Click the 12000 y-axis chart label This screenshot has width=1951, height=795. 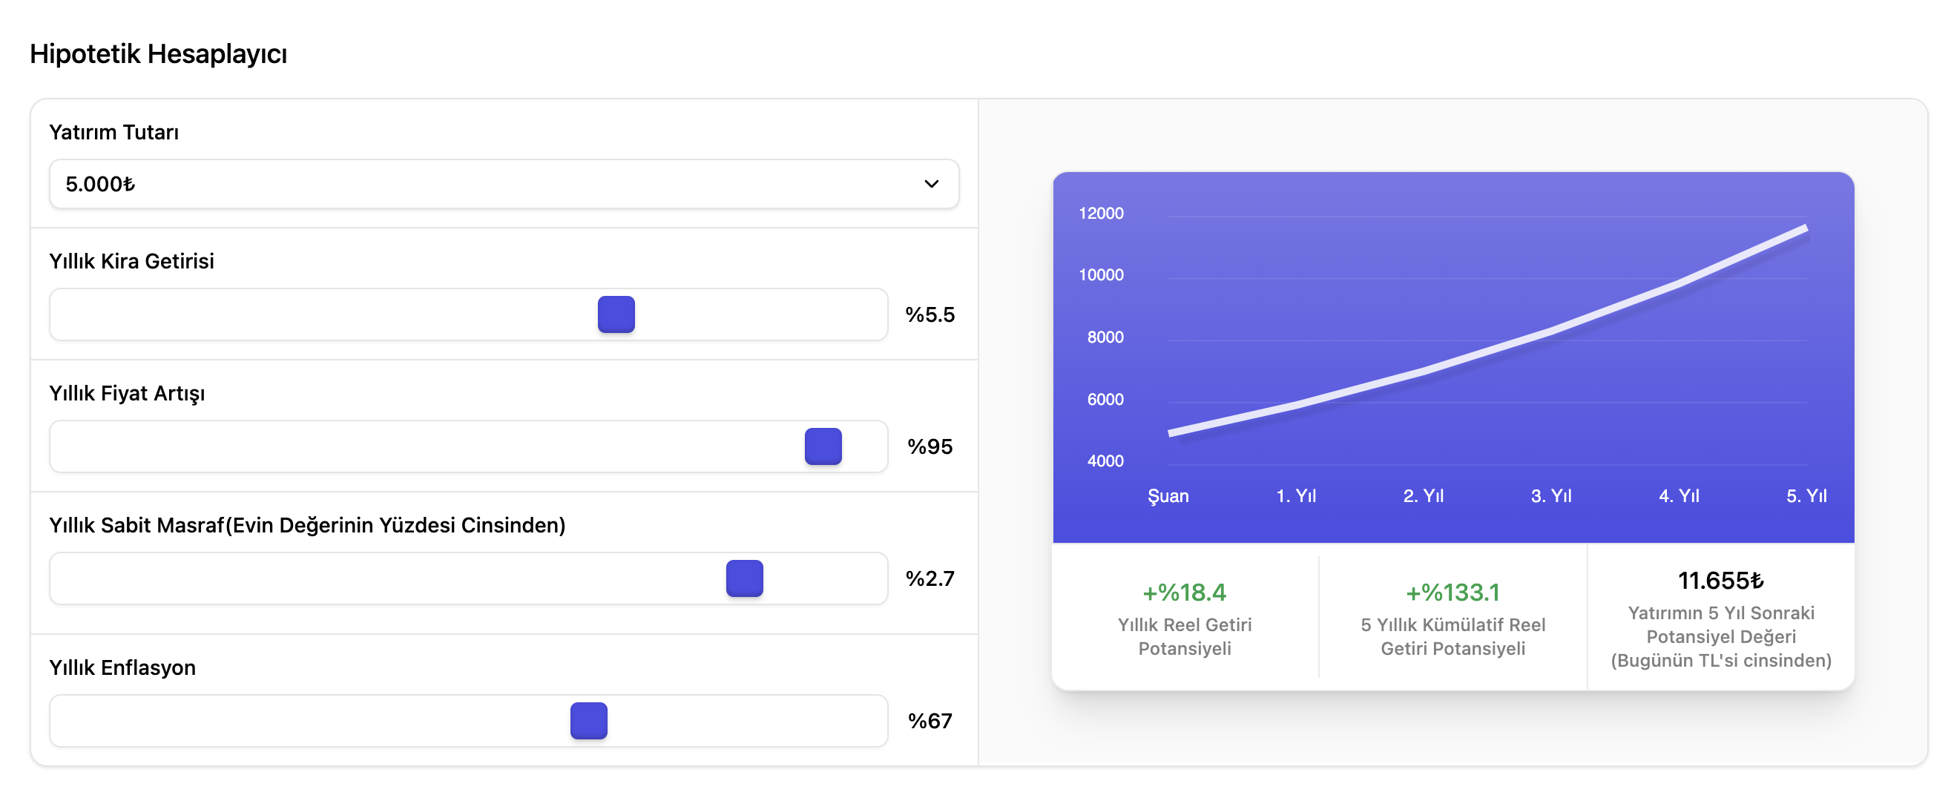click(1100, 214)
